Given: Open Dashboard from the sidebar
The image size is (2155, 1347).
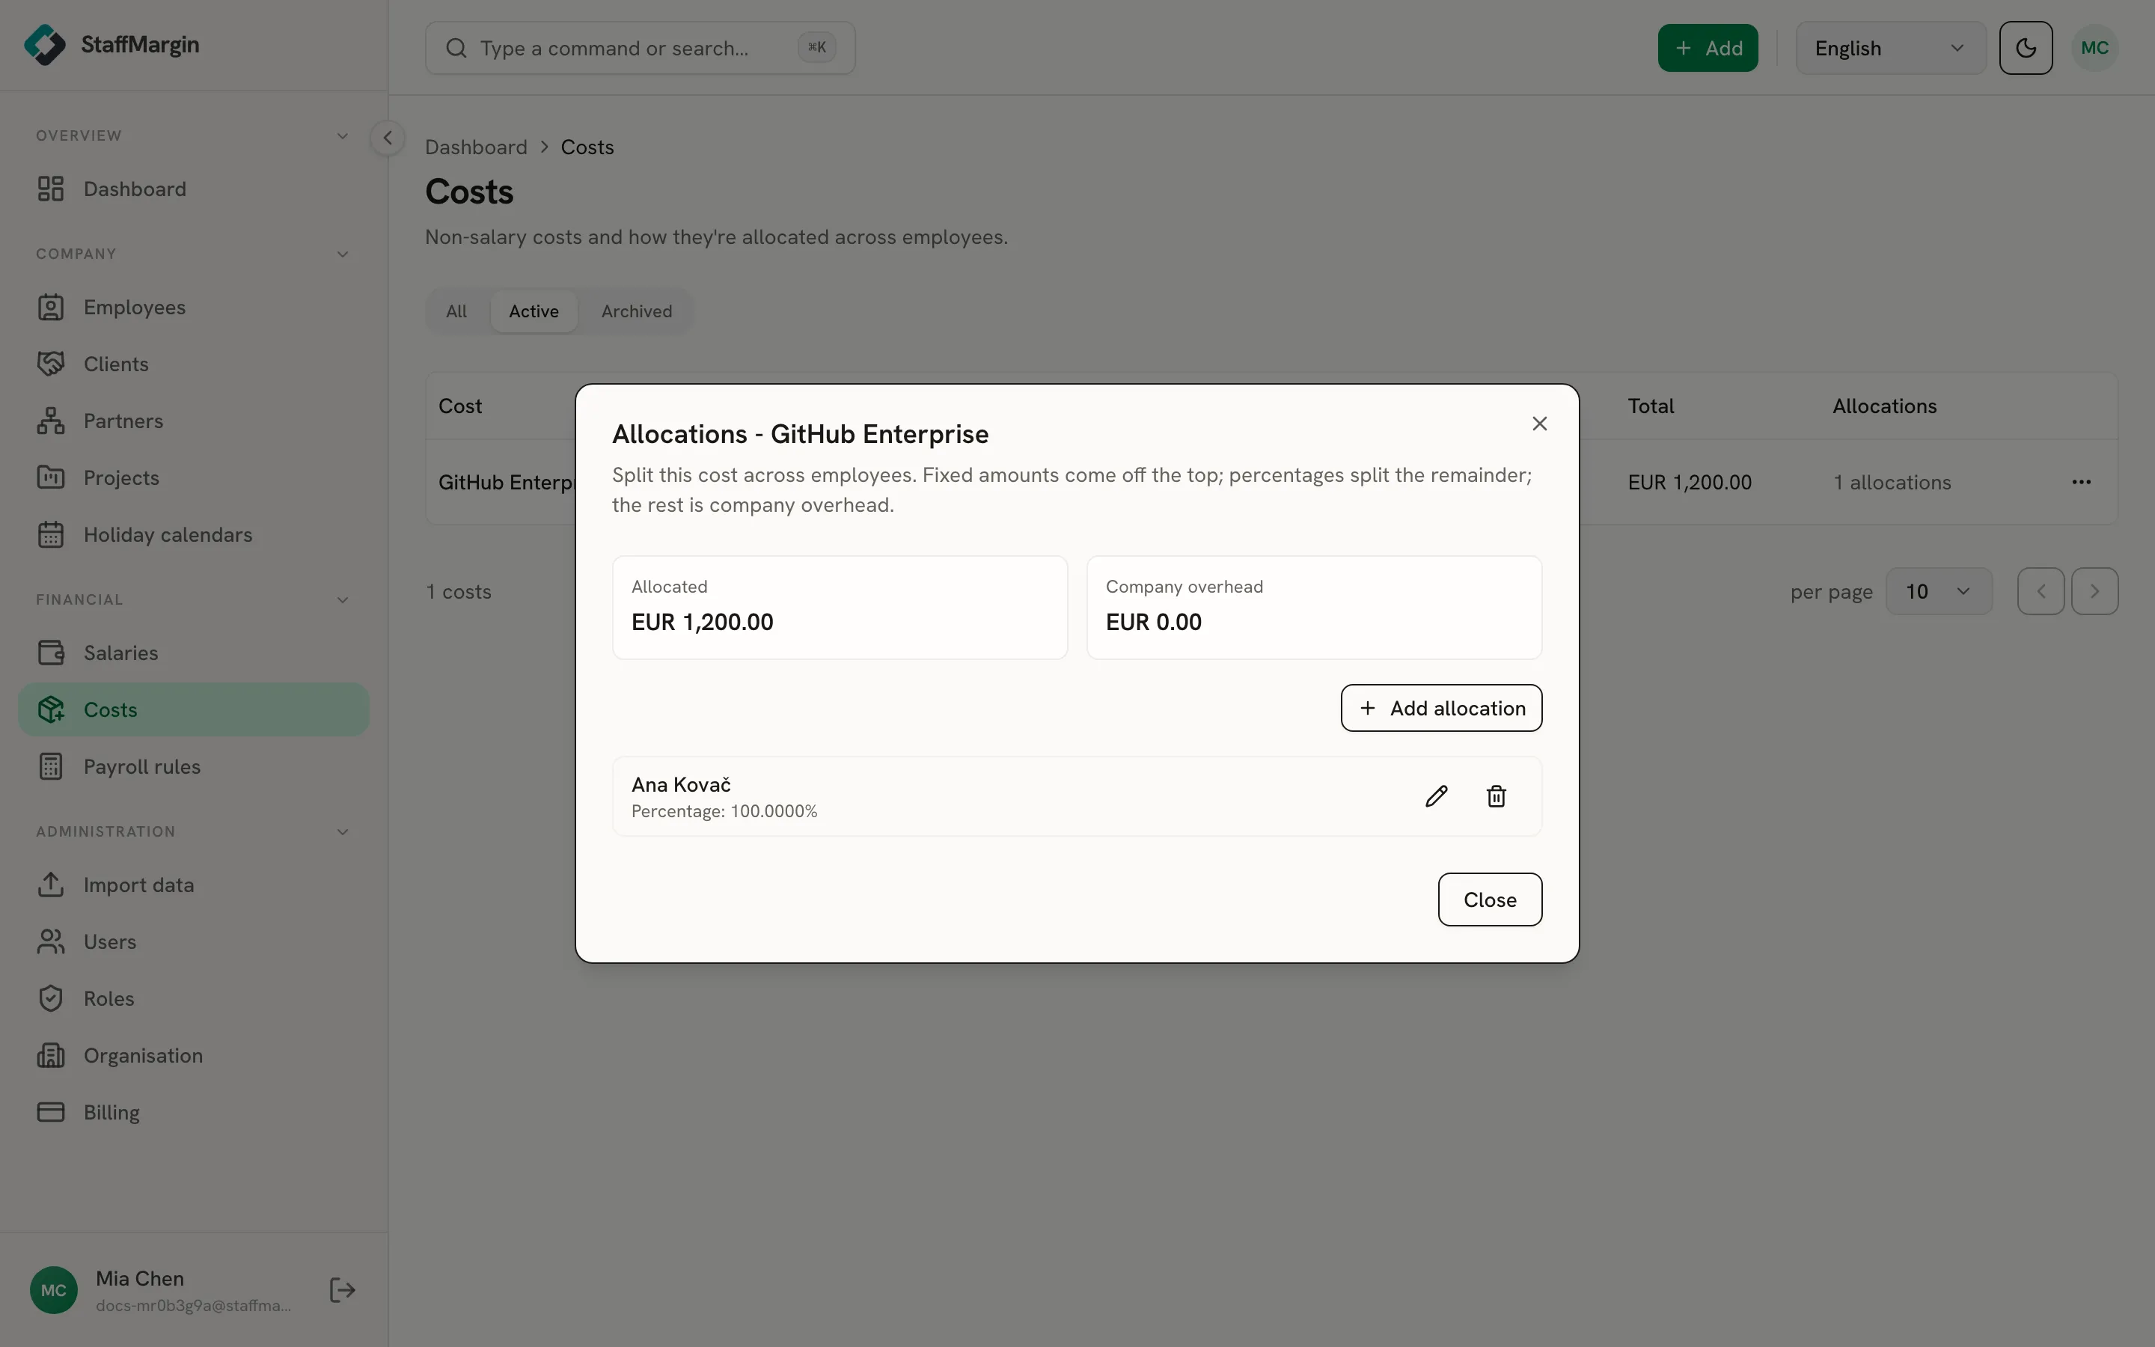Looking at the screenshot, I should [x=193, y=189].
